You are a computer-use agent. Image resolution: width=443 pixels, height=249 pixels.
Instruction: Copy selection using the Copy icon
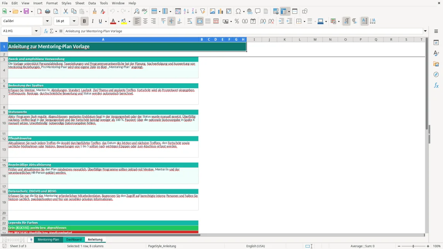(x=74, y=11)
